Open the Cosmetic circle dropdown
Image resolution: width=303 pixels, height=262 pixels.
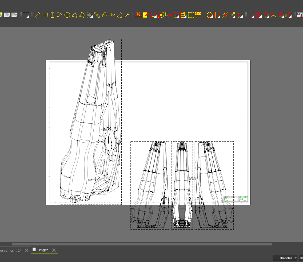point(232,15)
